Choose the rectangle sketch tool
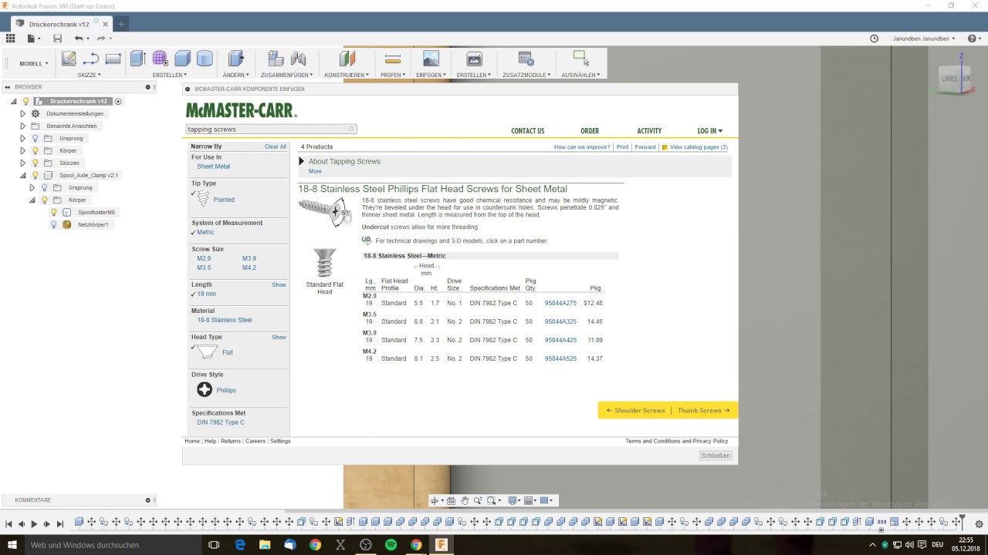The width and height of the screenshot is (988, 555). 113,59
